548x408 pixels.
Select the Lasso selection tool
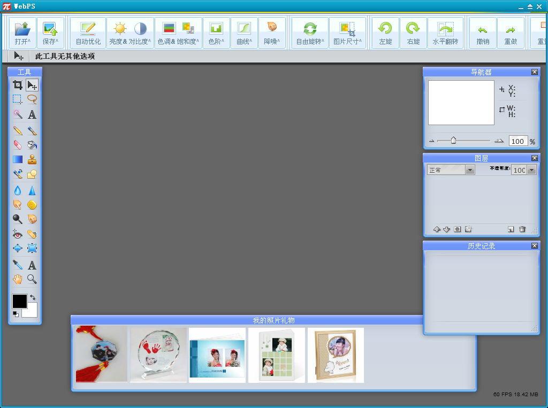click(32, 99)
